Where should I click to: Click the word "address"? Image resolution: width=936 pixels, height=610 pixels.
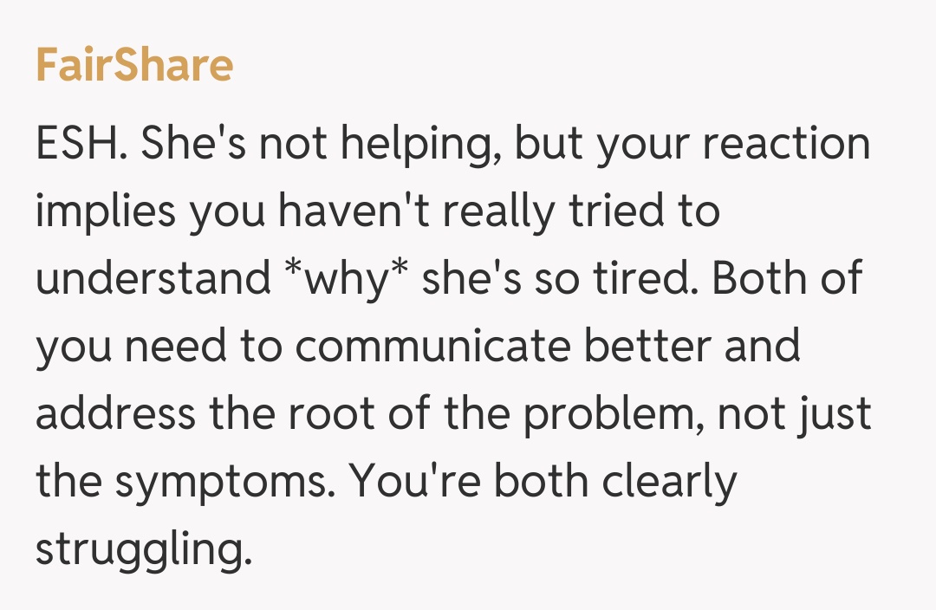115,414
